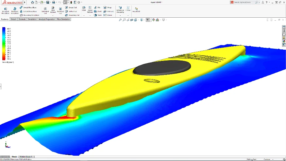Open the Sketch tab
286x161 pixels.
13,19
